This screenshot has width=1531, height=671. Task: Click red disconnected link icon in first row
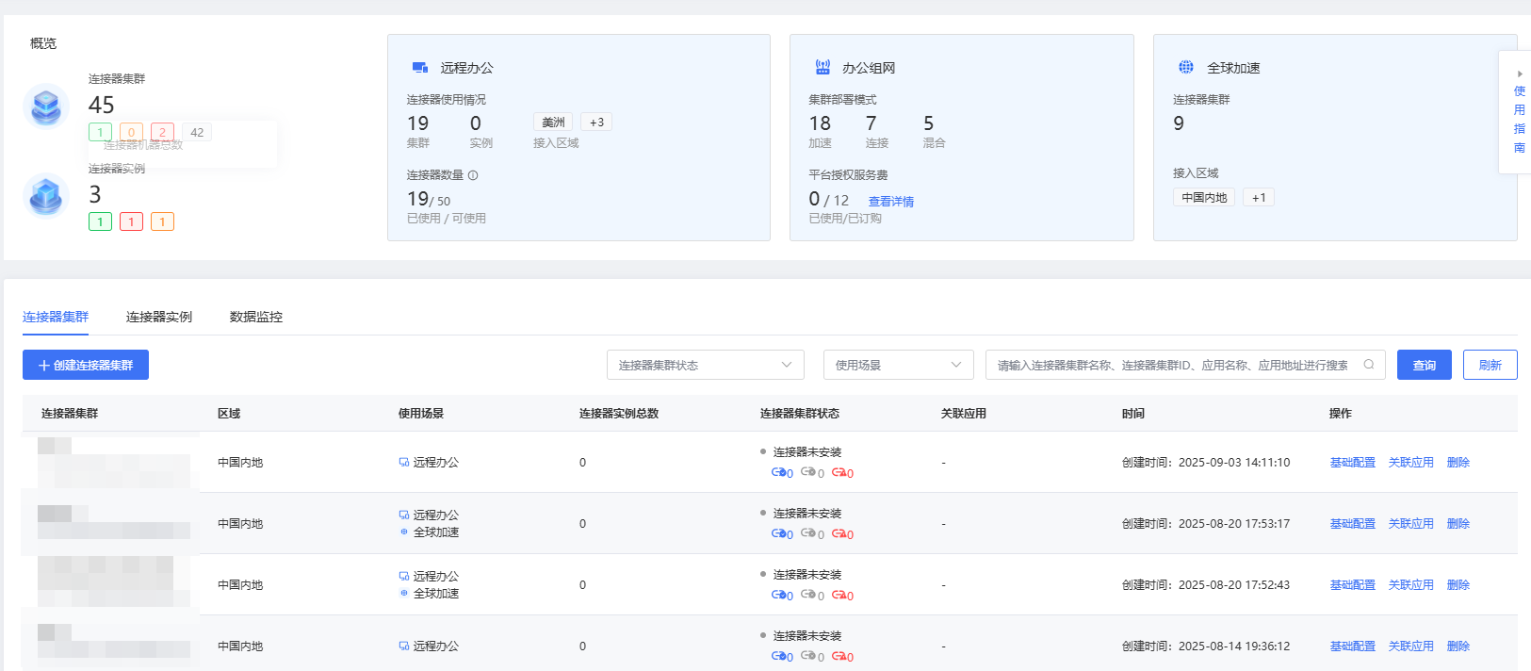[839, 472]
